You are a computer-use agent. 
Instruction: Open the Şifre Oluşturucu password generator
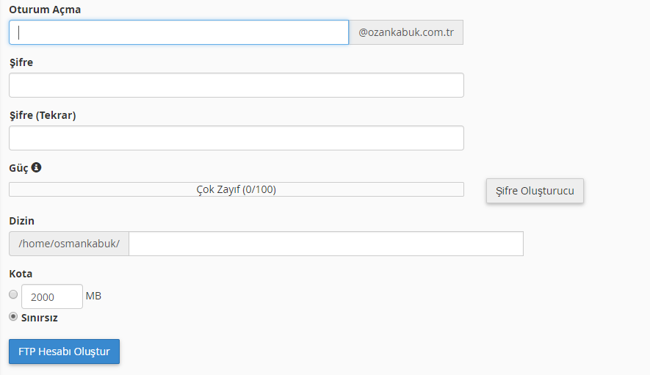(x=535, y=191)
